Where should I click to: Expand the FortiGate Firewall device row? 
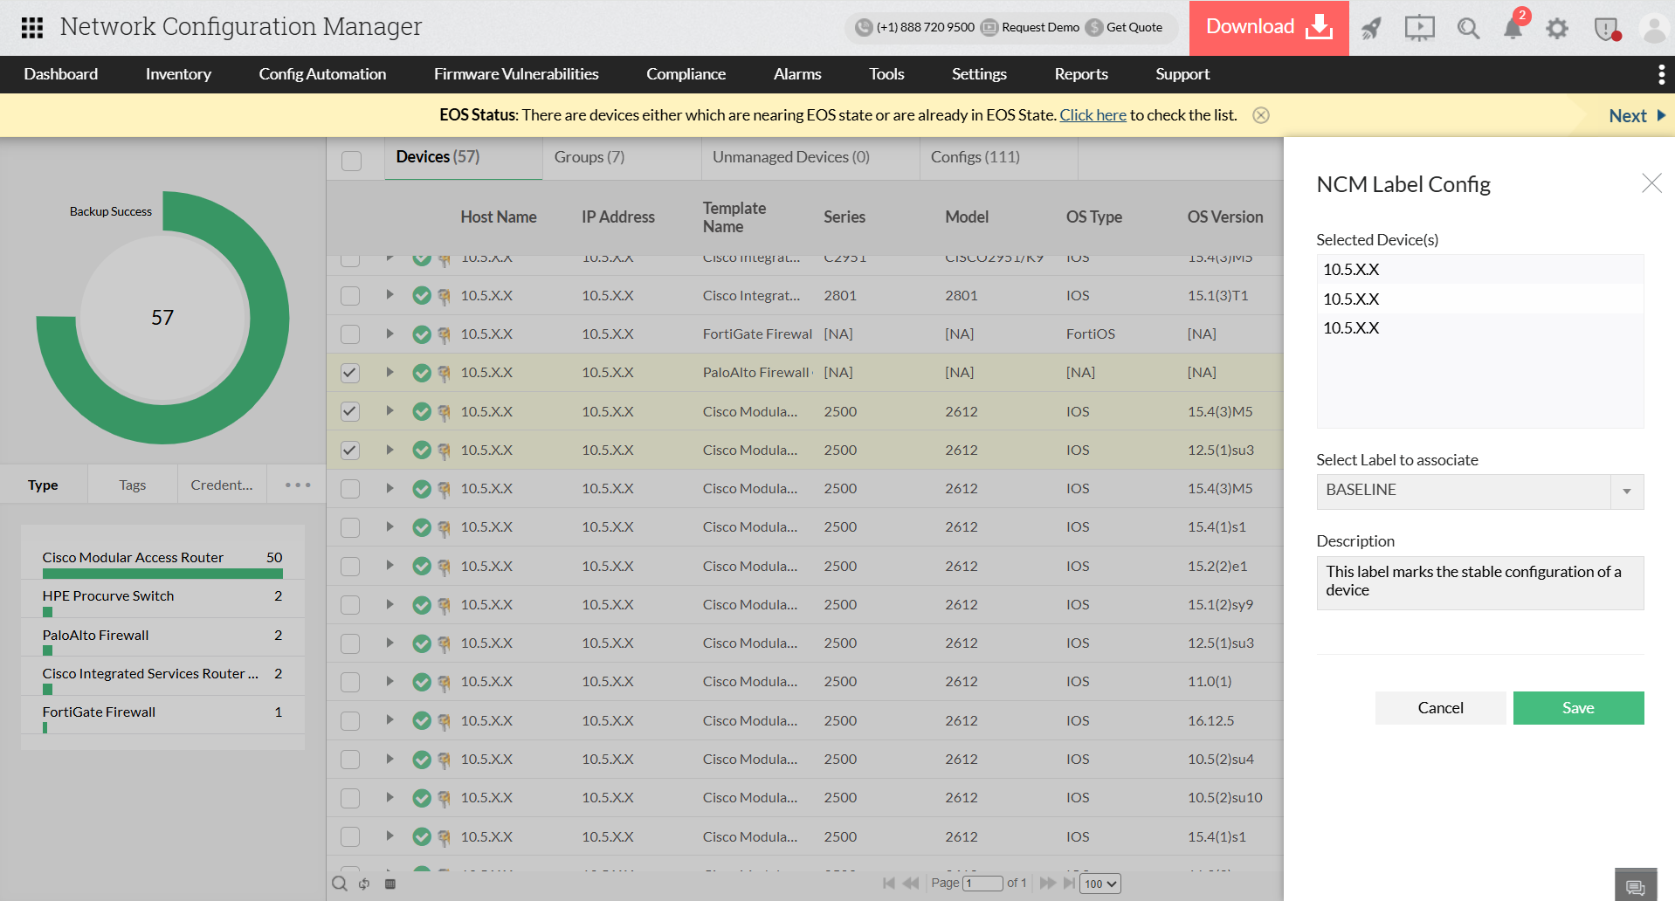[x=389, y=334]
